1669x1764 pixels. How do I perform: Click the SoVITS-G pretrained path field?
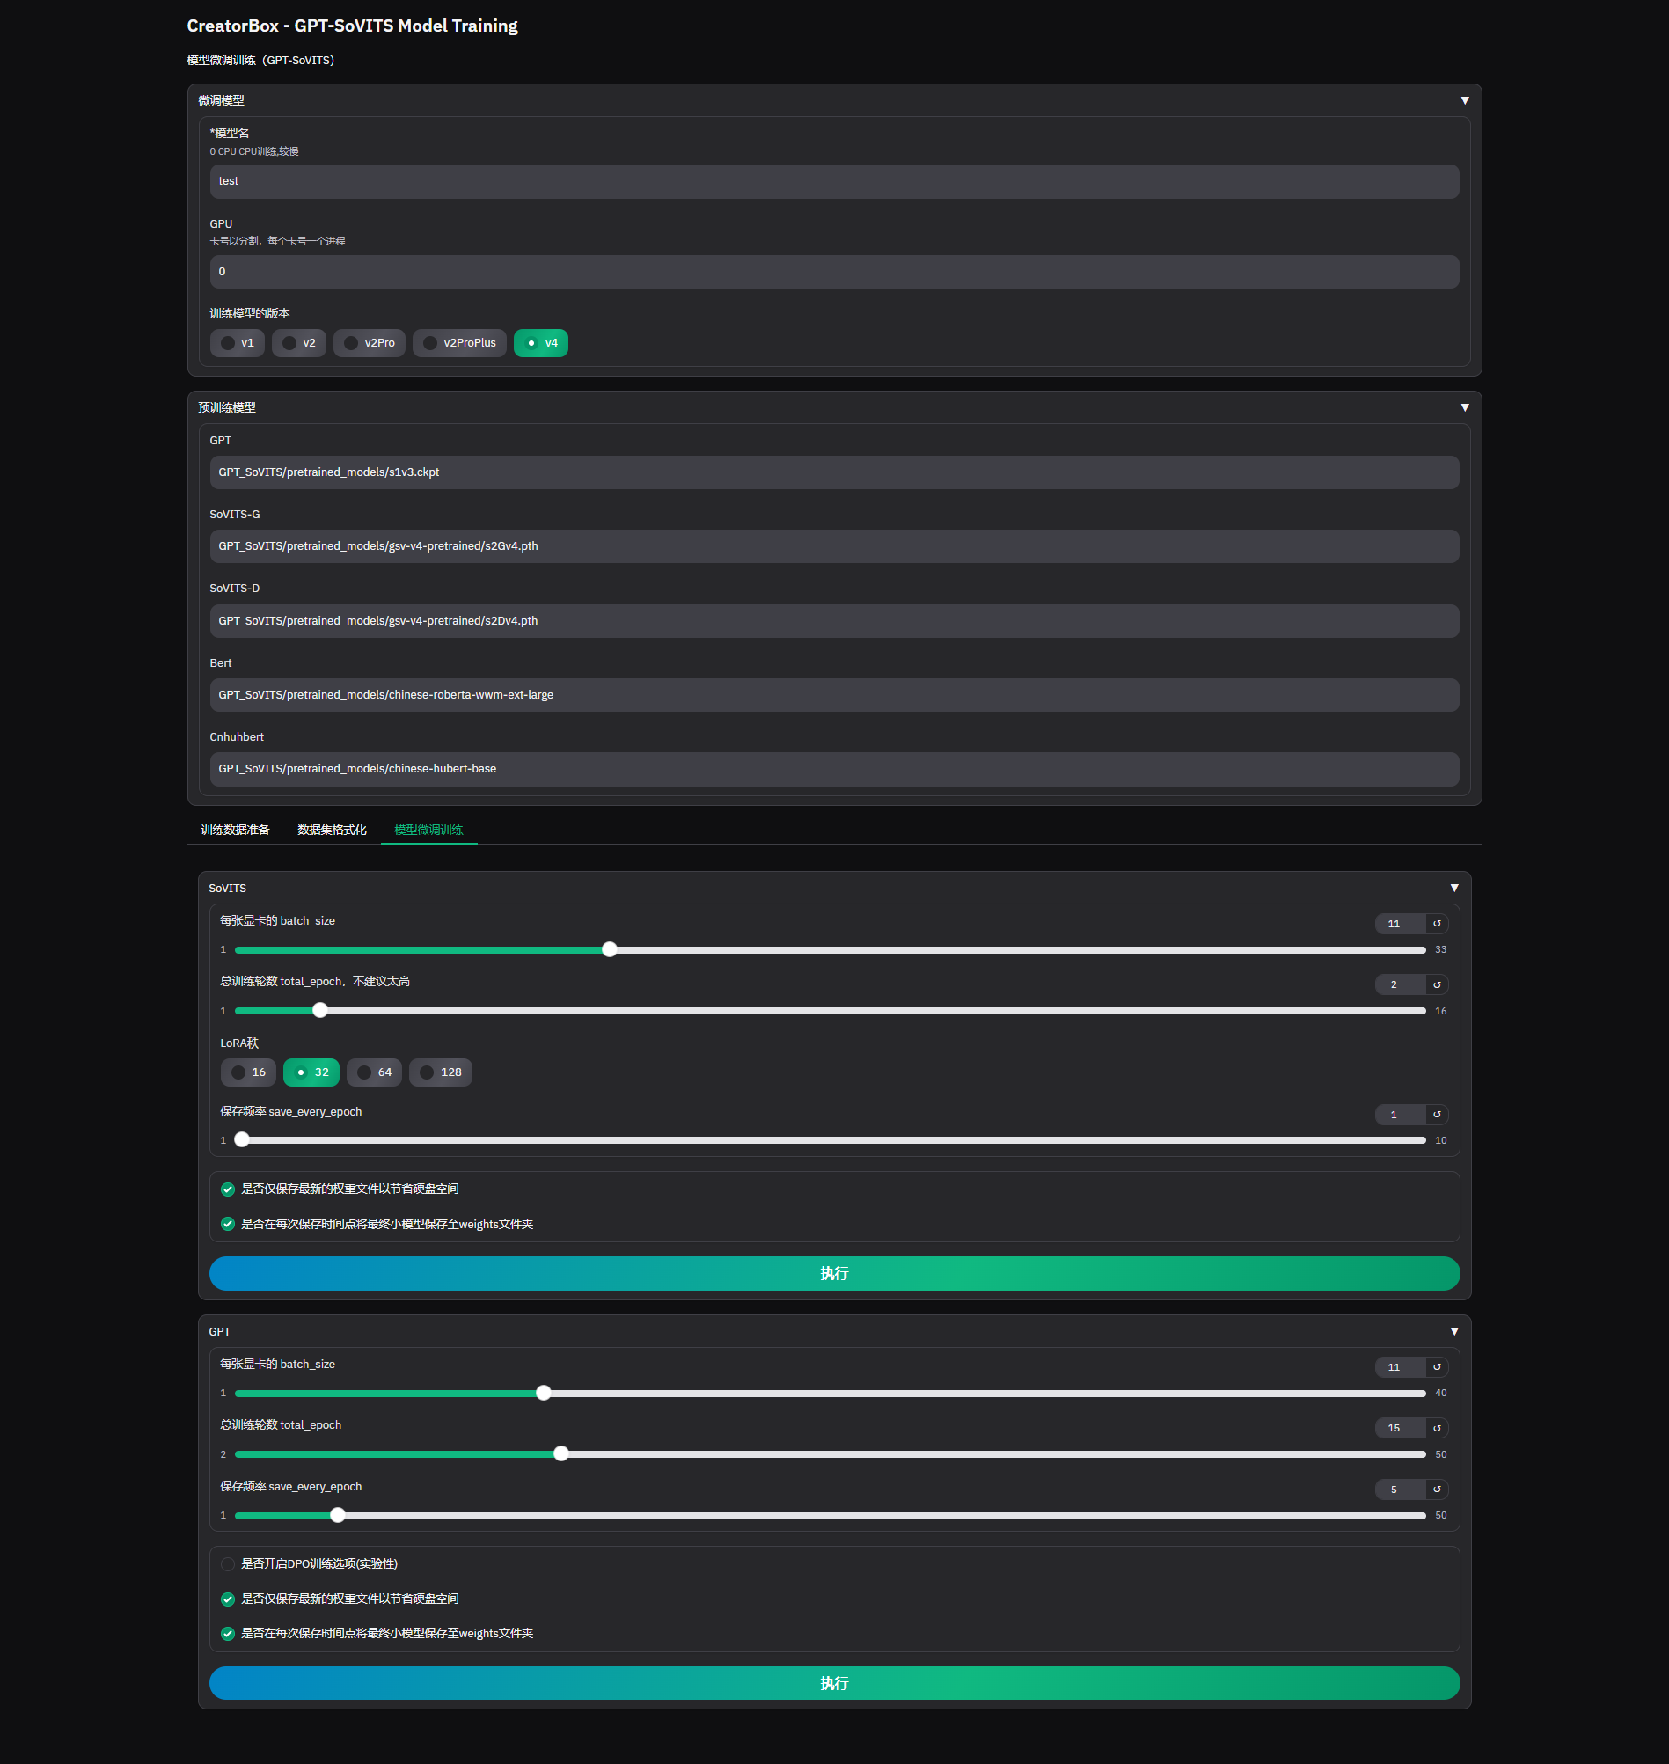click(834, 545)
